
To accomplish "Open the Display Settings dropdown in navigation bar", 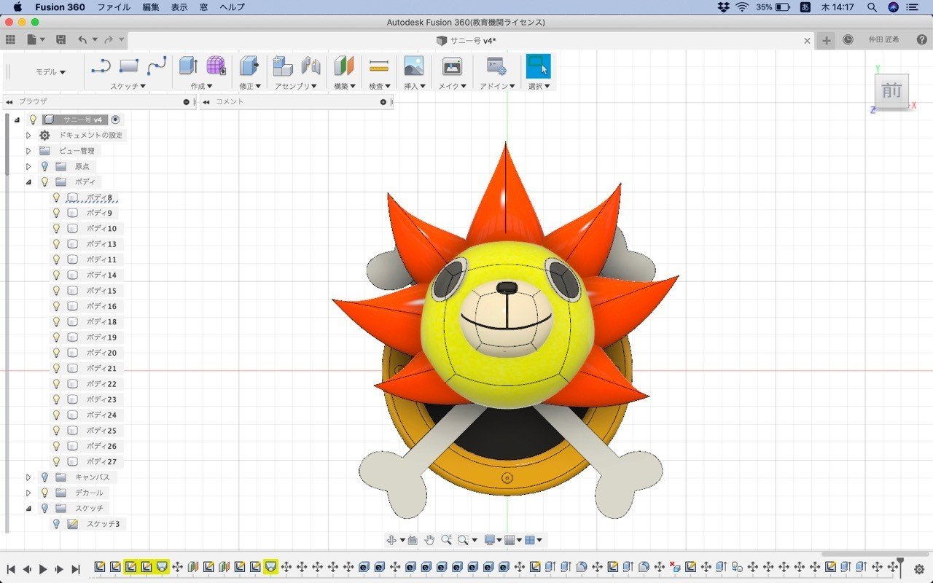I will coord(493,540).
